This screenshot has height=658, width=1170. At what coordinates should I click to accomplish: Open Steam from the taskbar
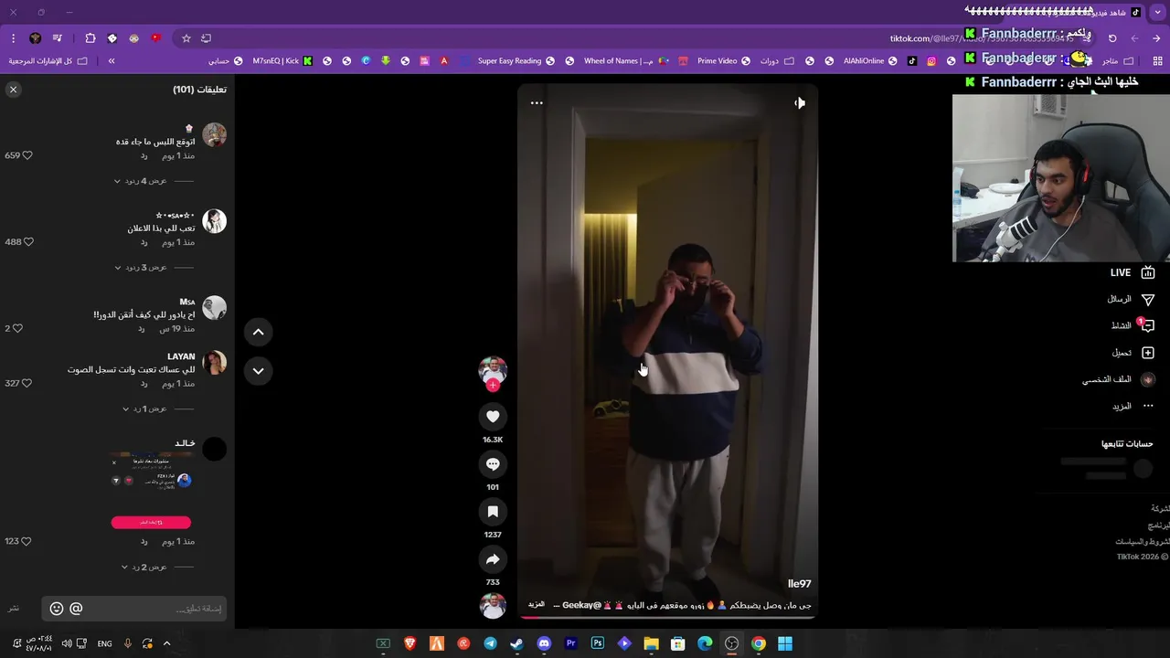tap(516, 643)
